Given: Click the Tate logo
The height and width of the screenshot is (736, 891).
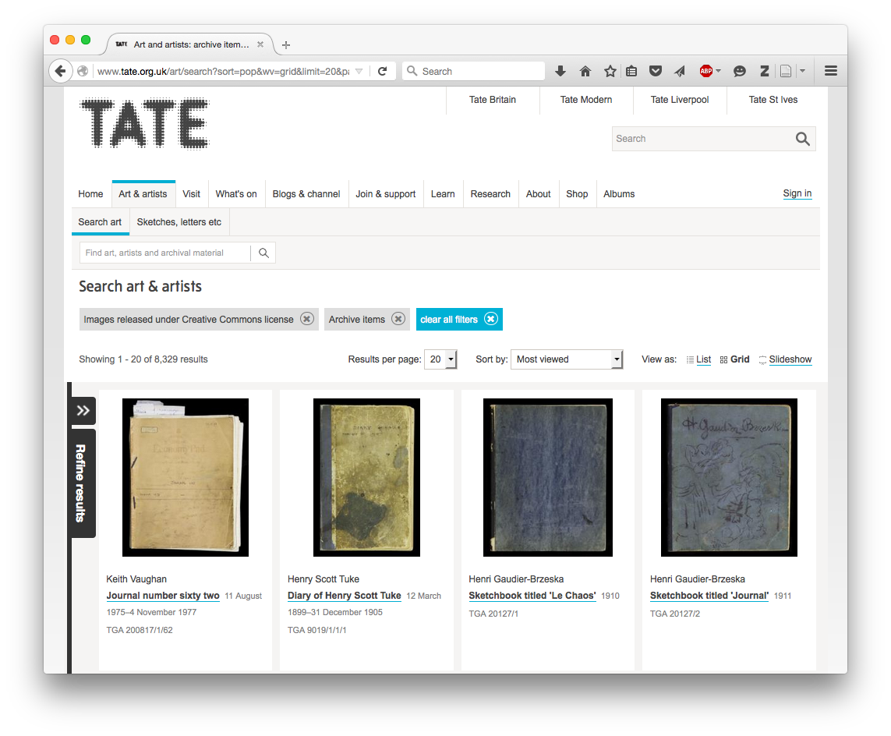Looking at the screenshot, I should tap(145, 123).
